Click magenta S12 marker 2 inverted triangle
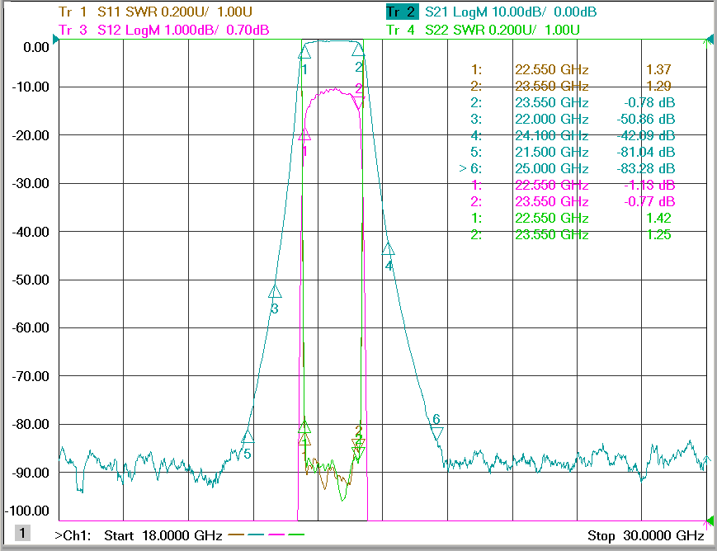 [359, 102]
